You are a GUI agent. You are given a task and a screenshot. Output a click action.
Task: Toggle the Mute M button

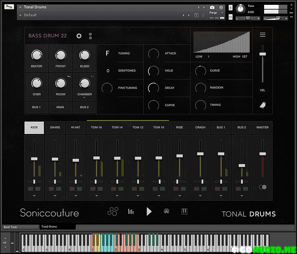click(230, 17)
